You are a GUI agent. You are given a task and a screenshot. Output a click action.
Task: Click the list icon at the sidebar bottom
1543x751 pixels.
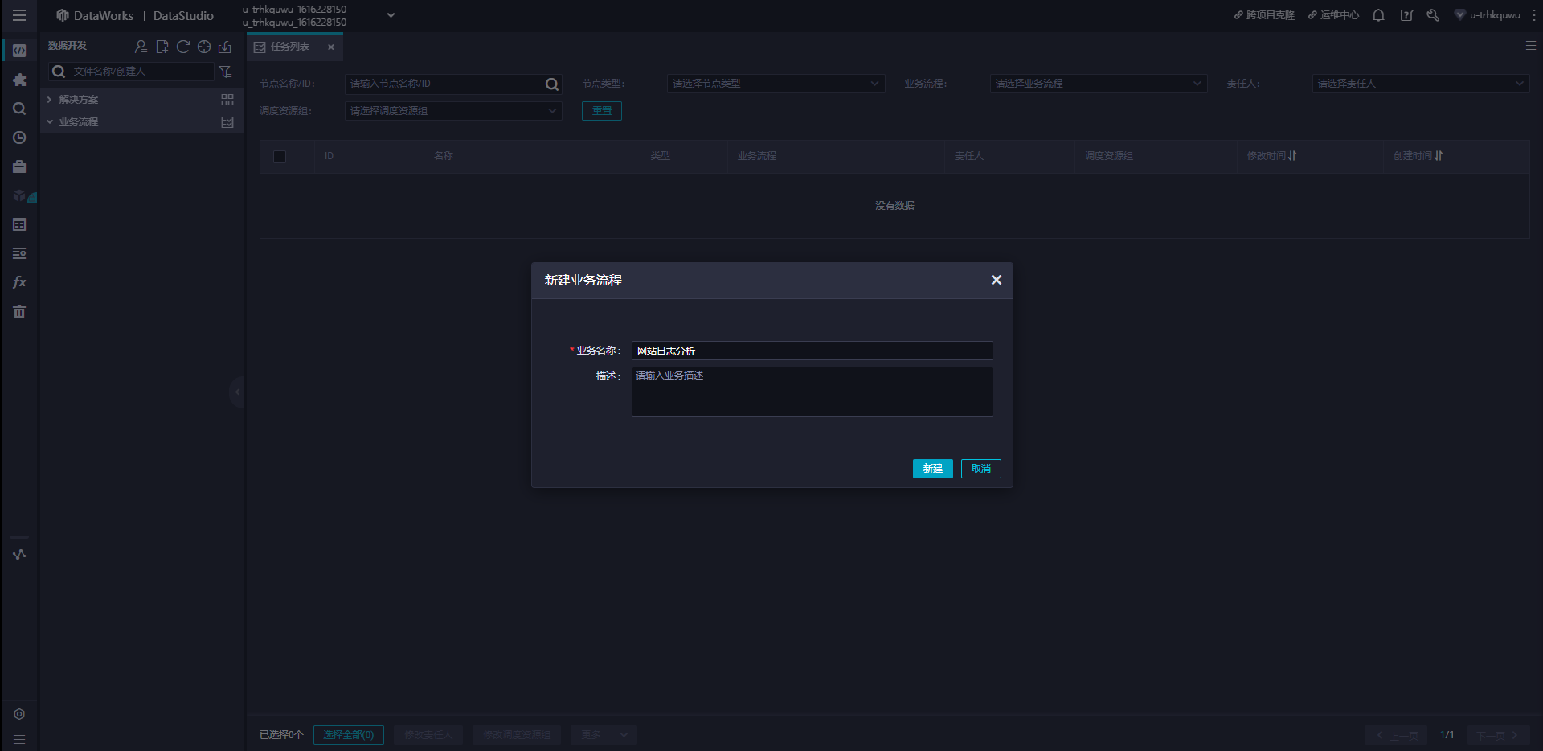coord(19,740)
